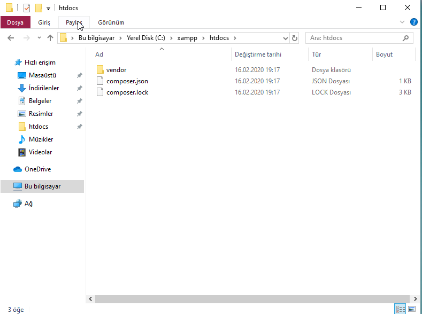The height and width of the screenshot is (314, 422).
Task: Open the Görünüm ribbon tab
Action: point(111,22)
